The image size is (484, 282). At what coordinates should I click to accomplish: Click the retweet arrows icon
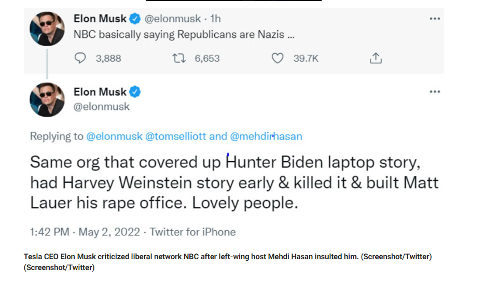coord(179,59)
